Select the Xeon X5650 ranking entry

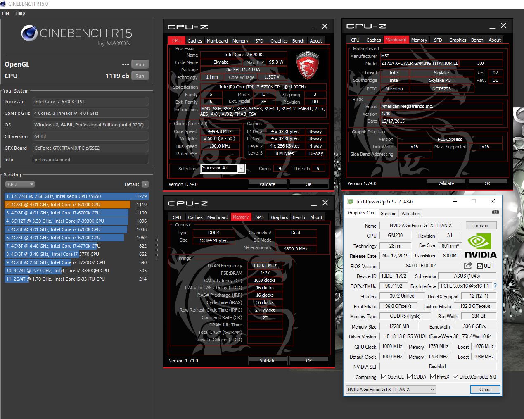click(x=77, y=196)
